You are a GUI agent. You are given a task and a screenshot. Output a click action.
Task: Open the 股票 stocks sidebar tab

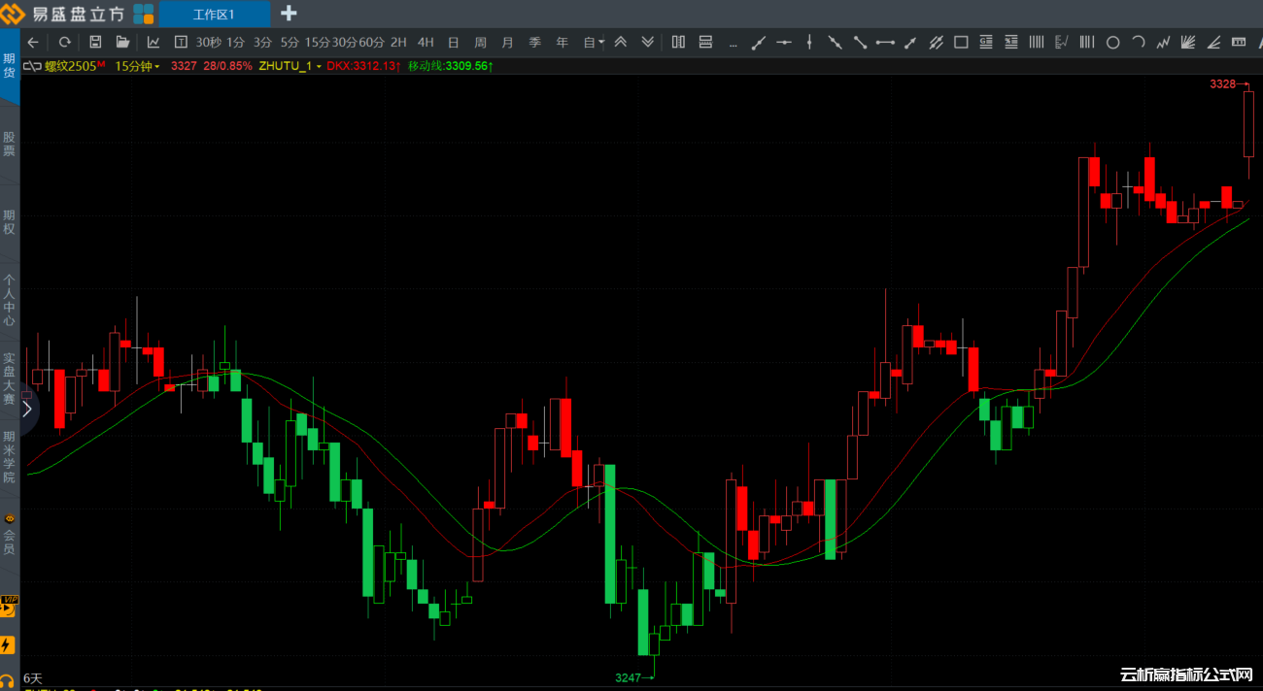(x=10, y=145)
